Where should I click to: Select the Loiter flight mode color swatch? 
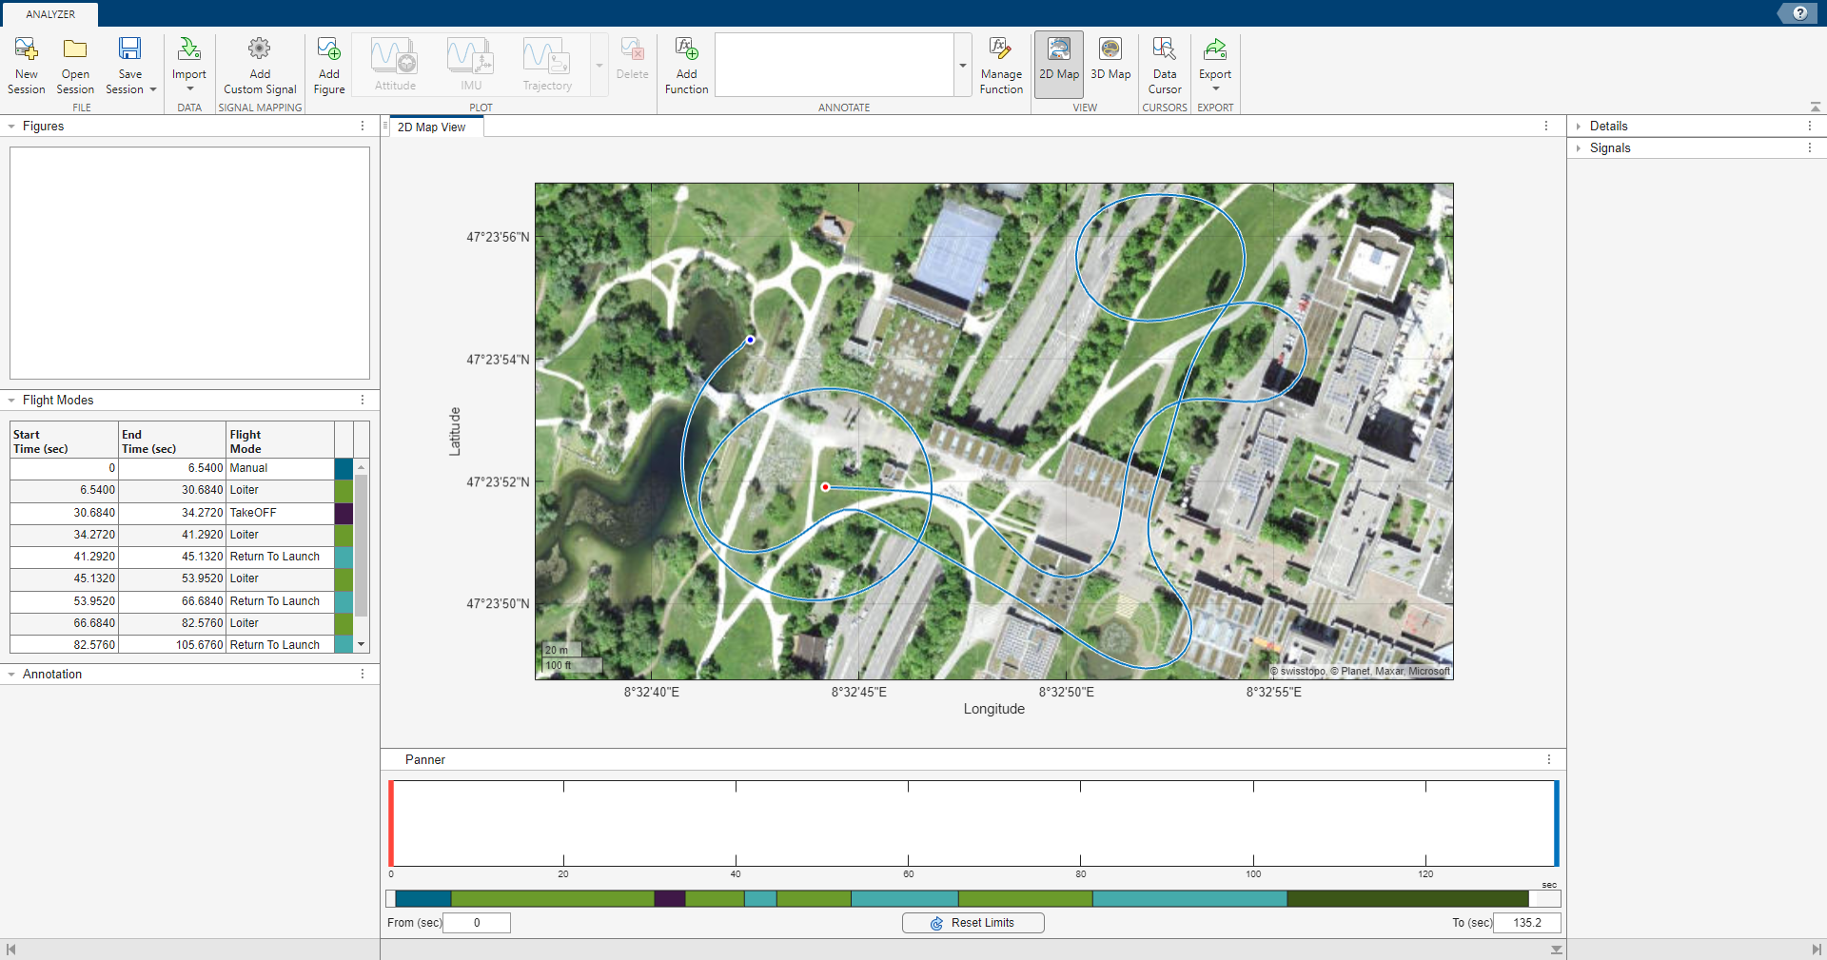click(343, 491)
